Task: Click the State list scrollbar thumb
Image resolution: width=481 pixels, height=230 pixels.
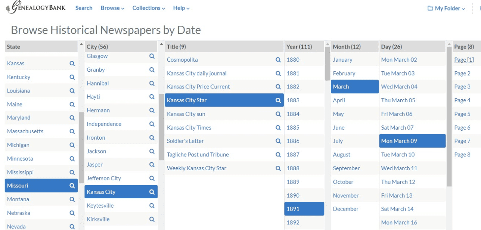Action: click(x=81, y=147)
